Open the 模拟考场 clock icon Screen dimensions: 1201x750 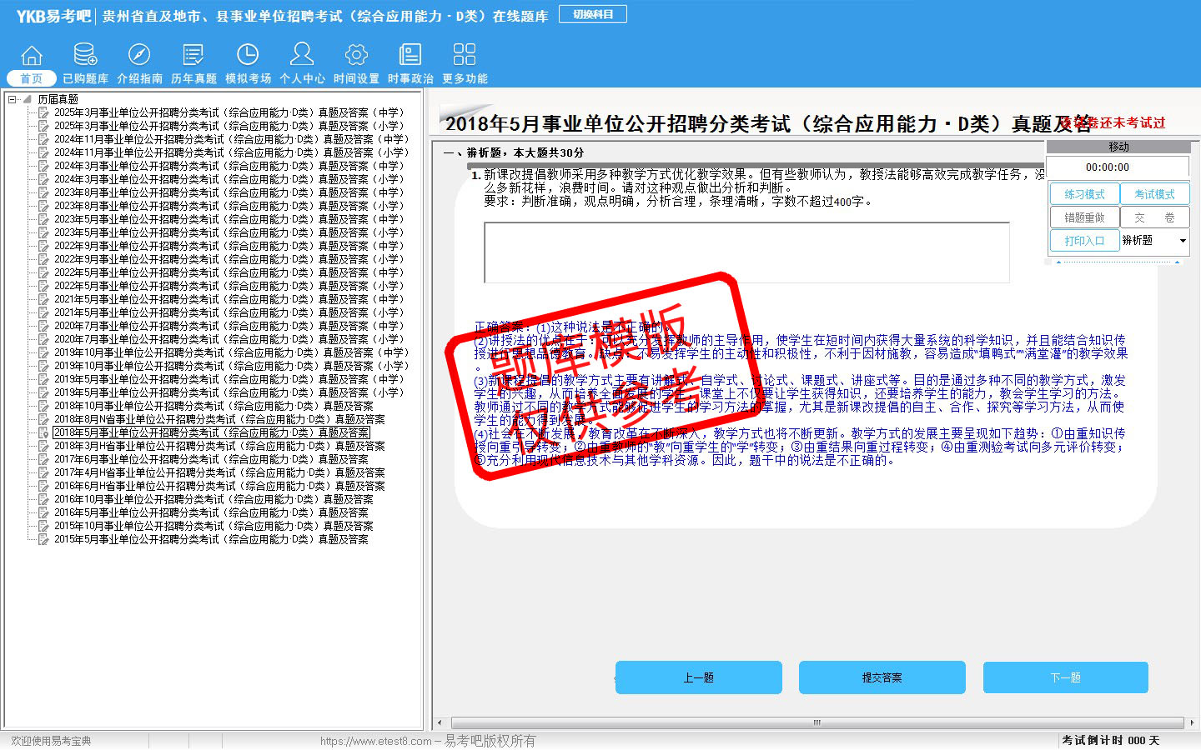(248, 56)
